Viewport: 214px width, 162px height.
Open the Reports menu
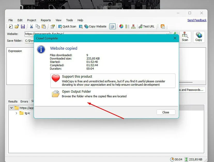pyautogui.click(x=46, y=20)
